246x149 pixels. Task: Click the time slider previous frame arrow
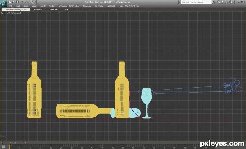1,142
